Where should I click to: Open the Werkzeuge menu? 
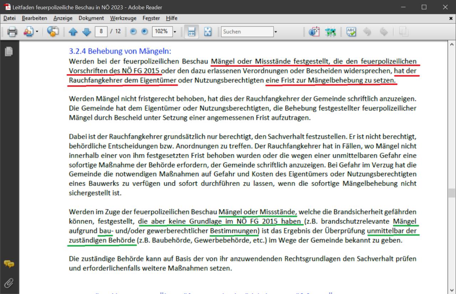123,18
